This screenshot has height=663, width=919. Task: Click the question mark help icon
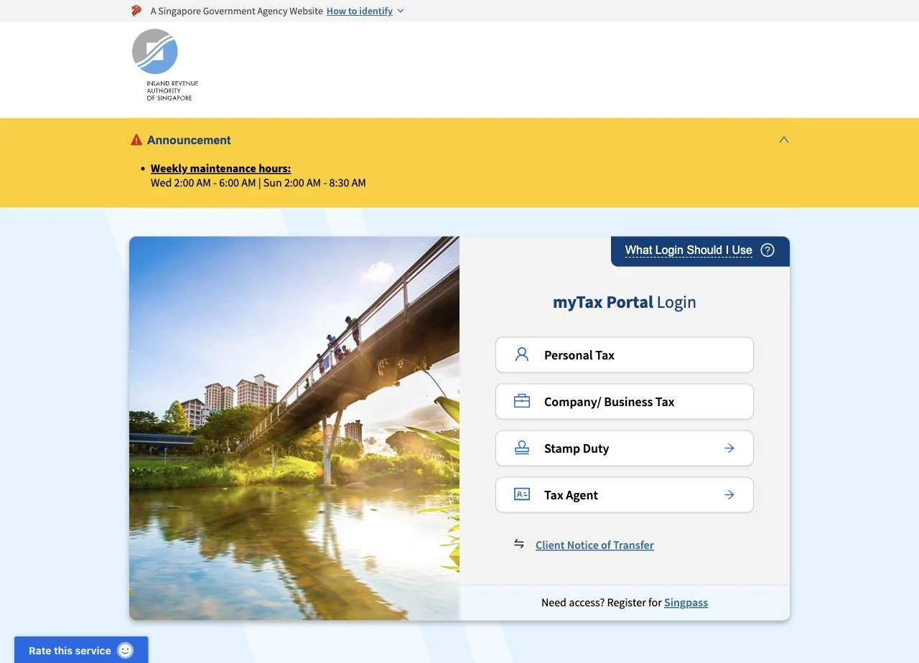768,250
